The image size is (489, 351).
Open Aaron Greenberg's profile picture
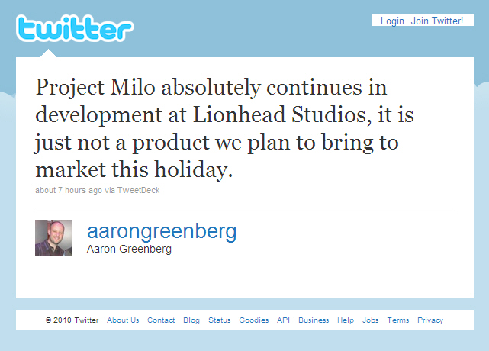coord(53,238)
